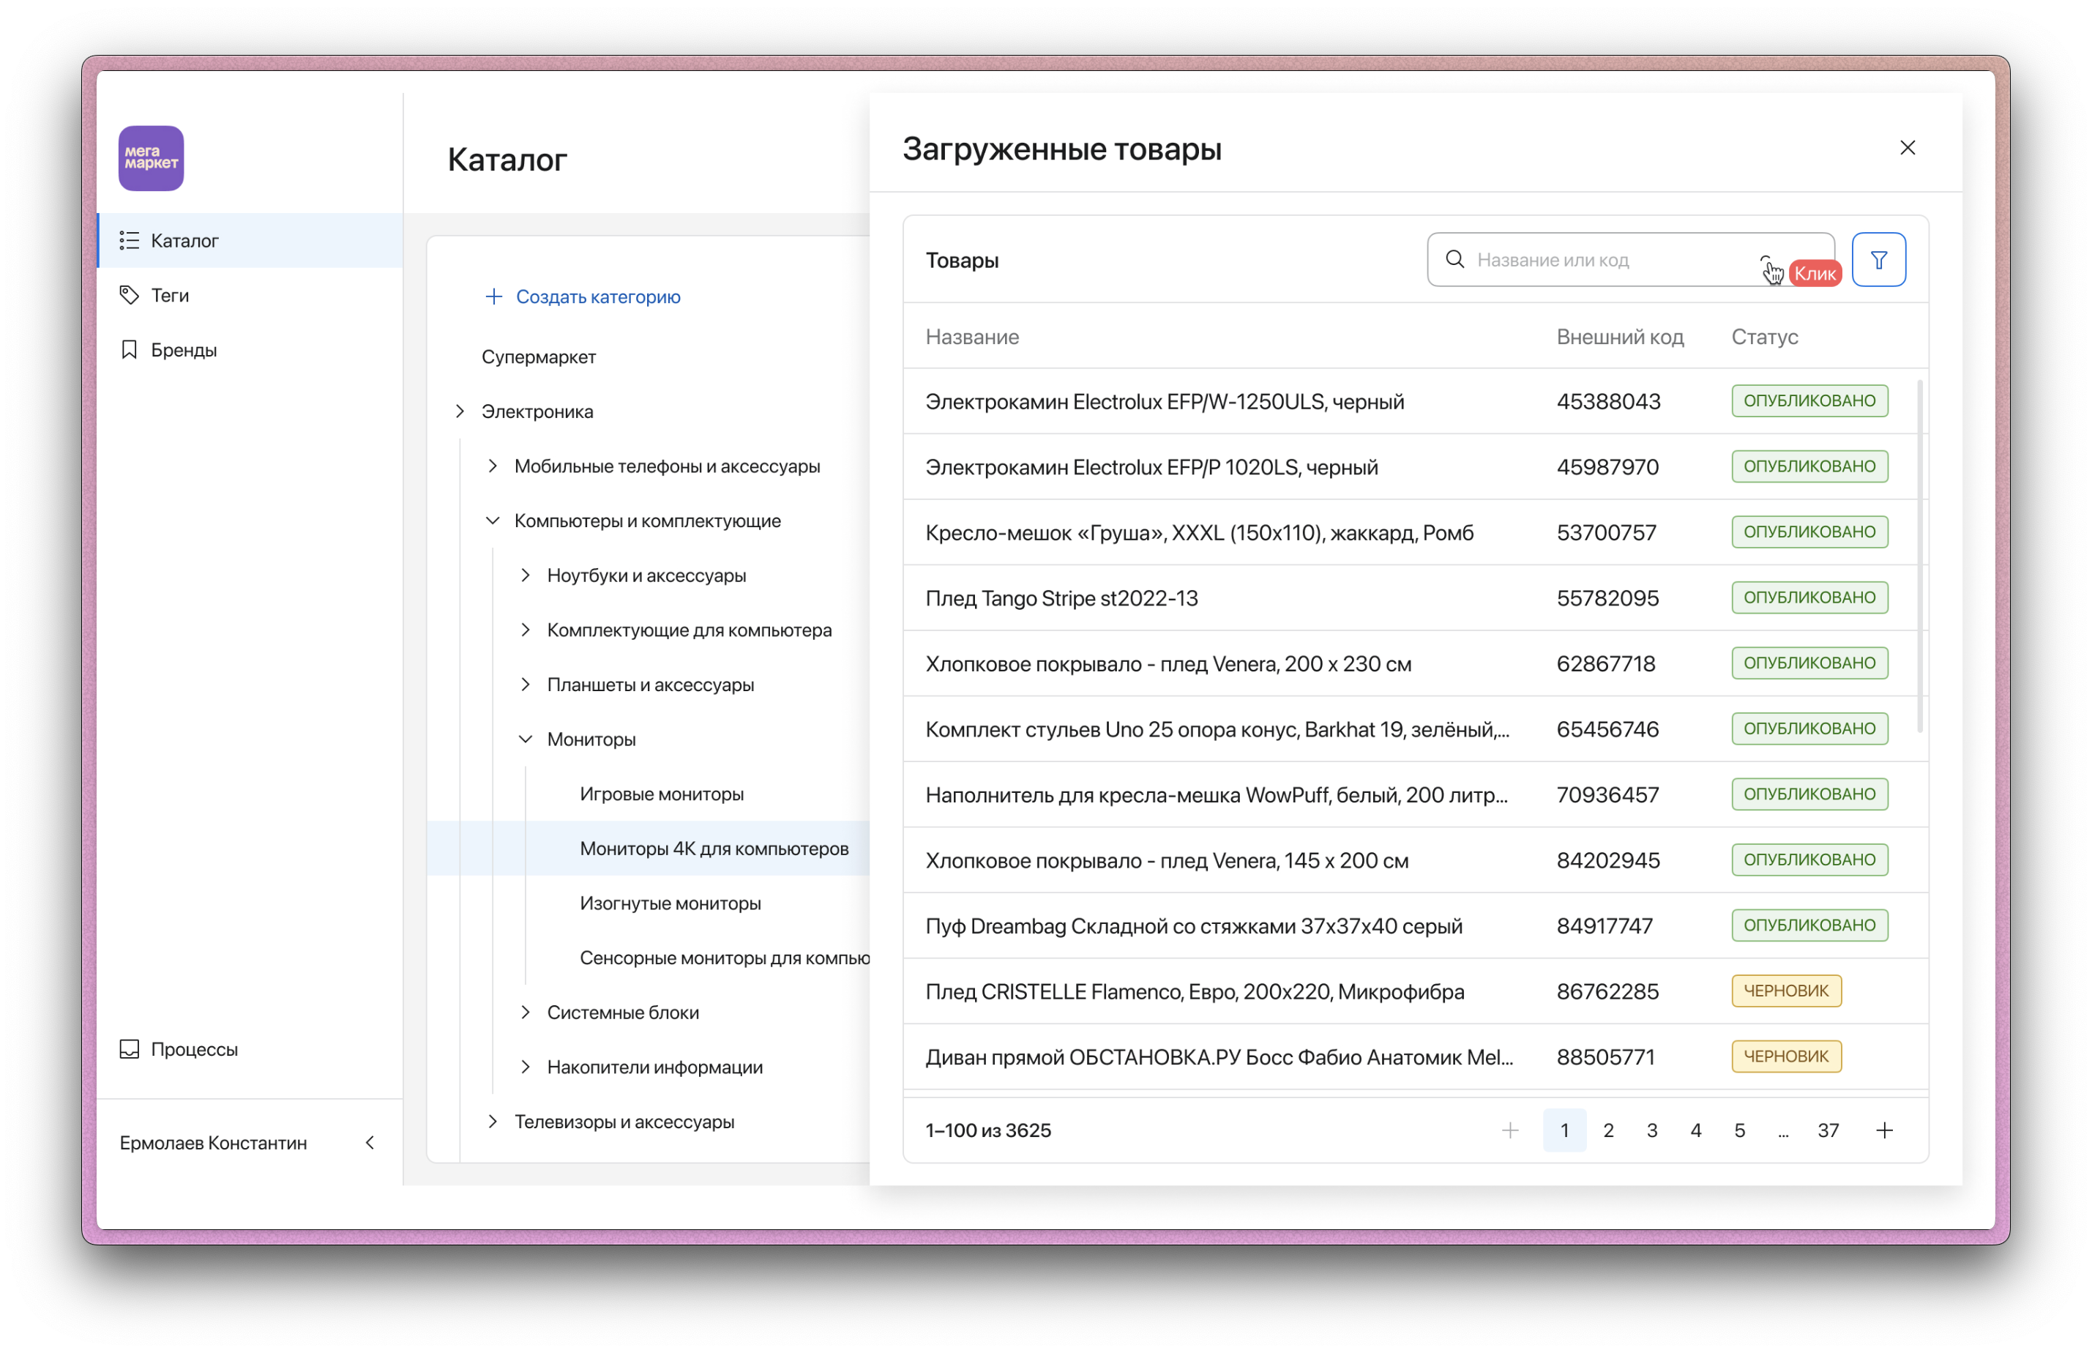Screen dimensions: 2092x1353
Task: Click the inbox icon for Процессы
Action: point(129,1049)
